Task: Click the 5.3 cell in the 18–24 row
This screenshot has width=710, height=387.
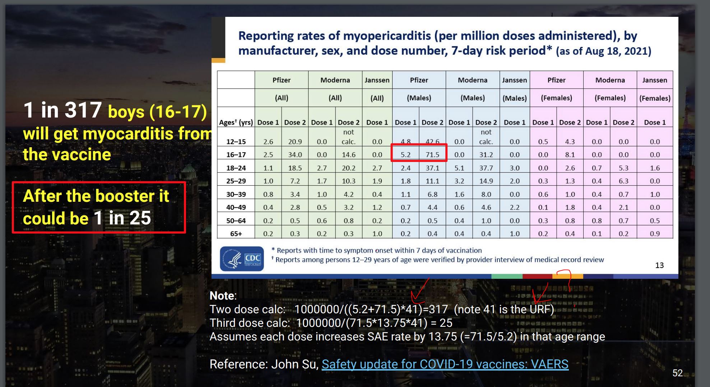Action: pyautogui.click(x=623, y=168)
